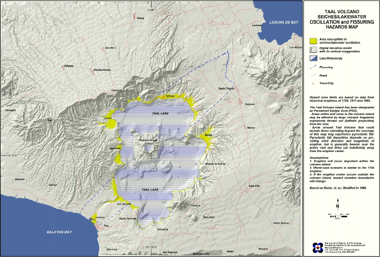This screenshot has width=380, height=257.
Task: Click the Balete town label
Action: click(208, 135)
